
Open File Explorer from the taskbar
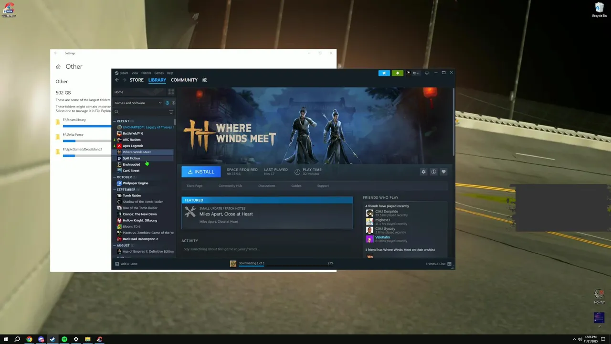[x=87, y=339]
